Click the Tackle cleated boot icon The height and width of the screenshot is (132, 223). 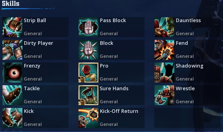tap(12, 95)
